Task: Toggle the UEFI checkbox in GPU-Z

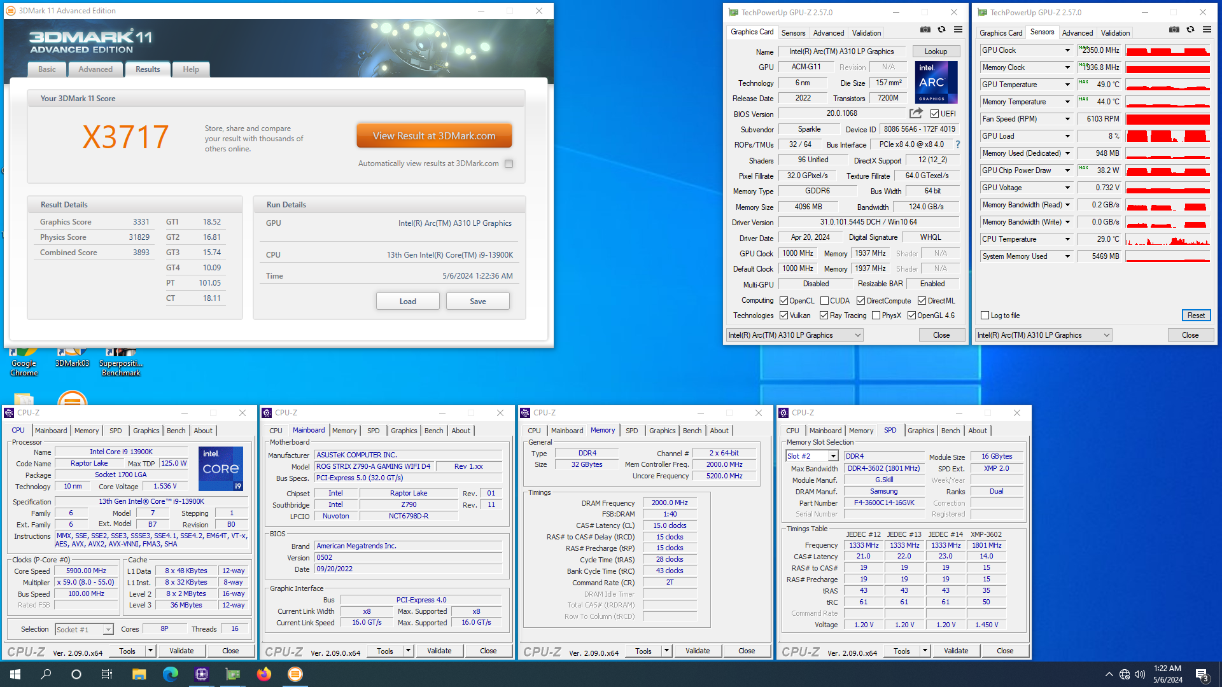Action: [934, 114]
